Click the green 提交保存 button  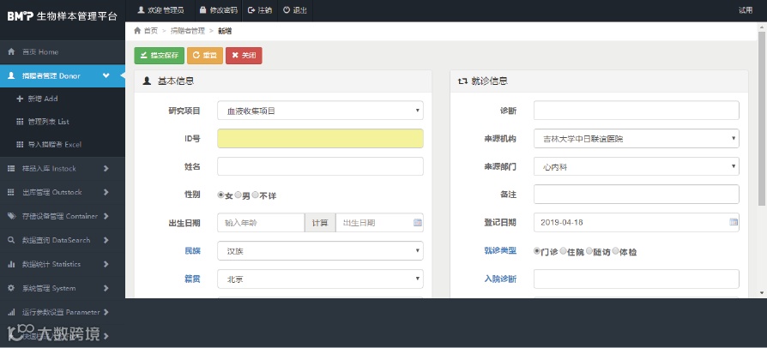(160, 55)
